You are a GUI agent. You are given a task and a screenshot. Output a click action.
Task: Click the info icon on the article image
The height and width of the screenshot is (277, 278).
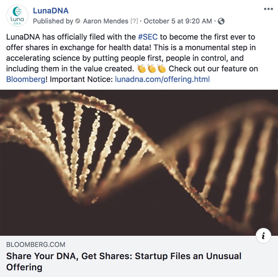tap(264, 235)
